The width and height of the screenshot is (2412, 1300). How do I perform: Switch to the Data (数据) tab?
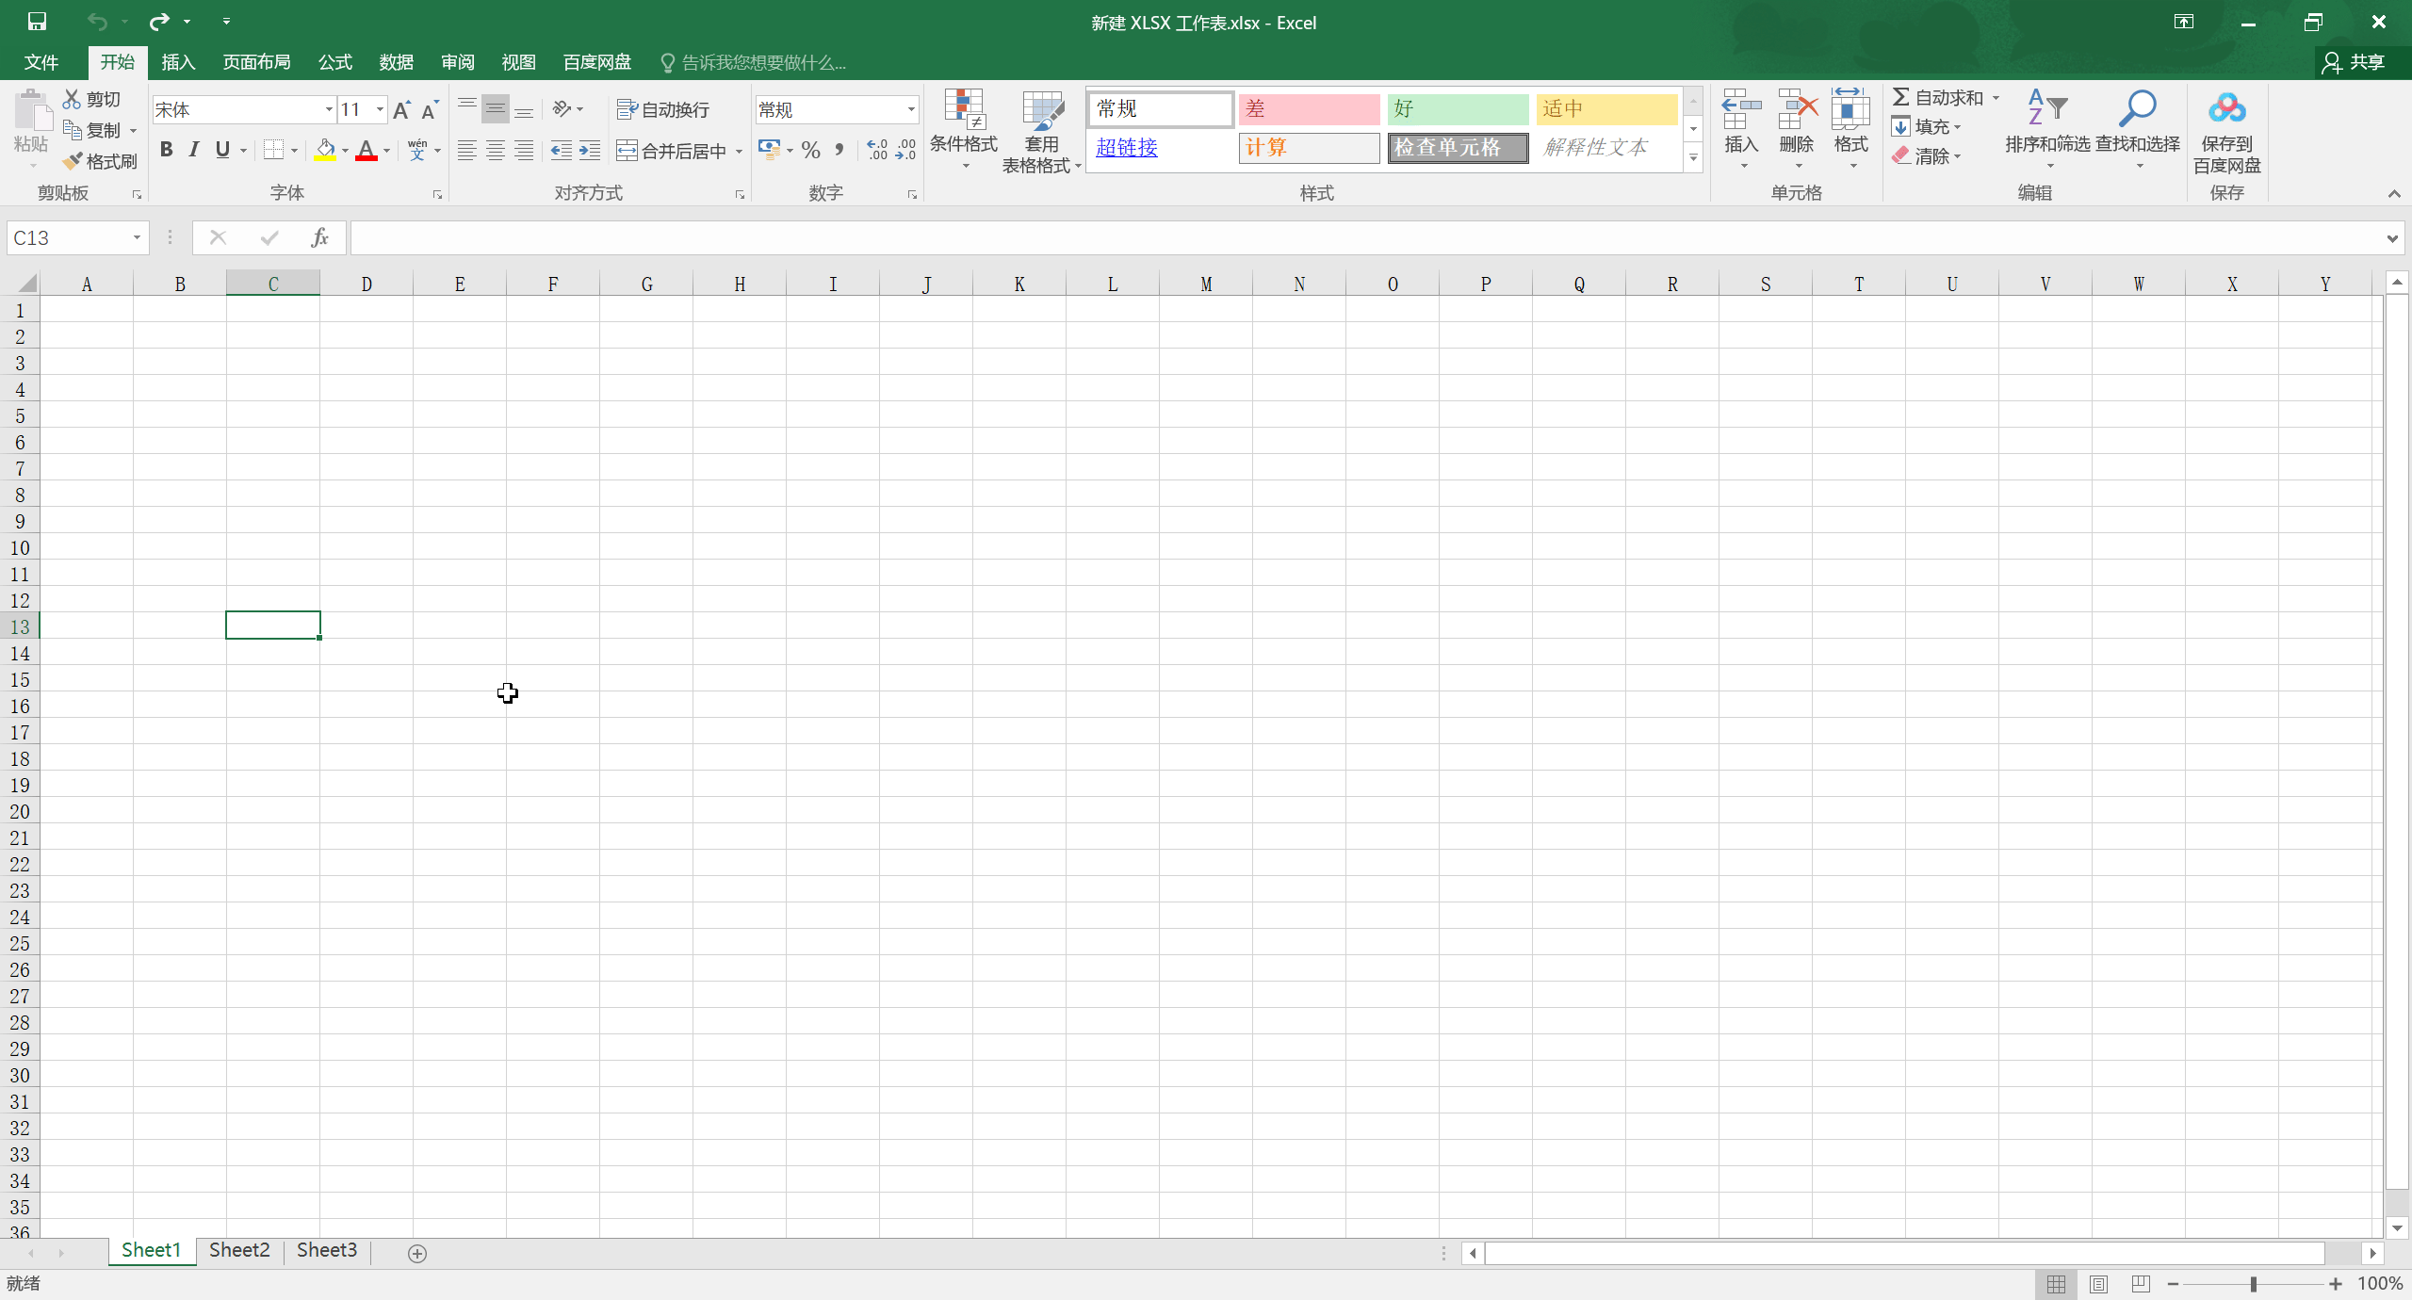coord(397,62)
